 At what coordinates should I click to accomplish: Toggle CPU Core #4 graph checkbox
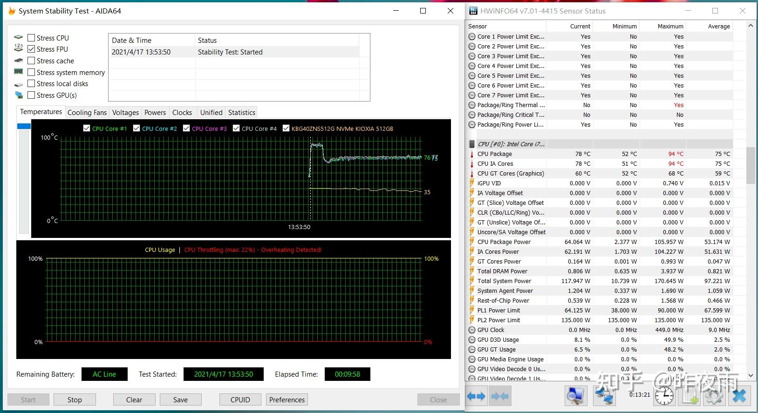click(236, 128)
